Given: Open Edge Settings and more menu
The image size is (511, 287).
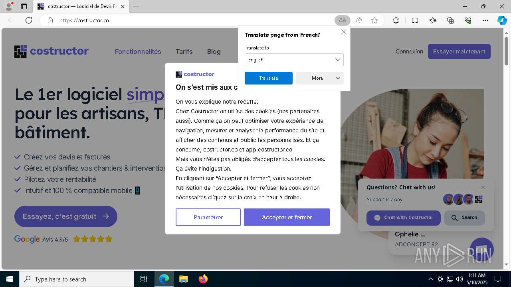Looking at the screenshot, I should tap(485, 20).
